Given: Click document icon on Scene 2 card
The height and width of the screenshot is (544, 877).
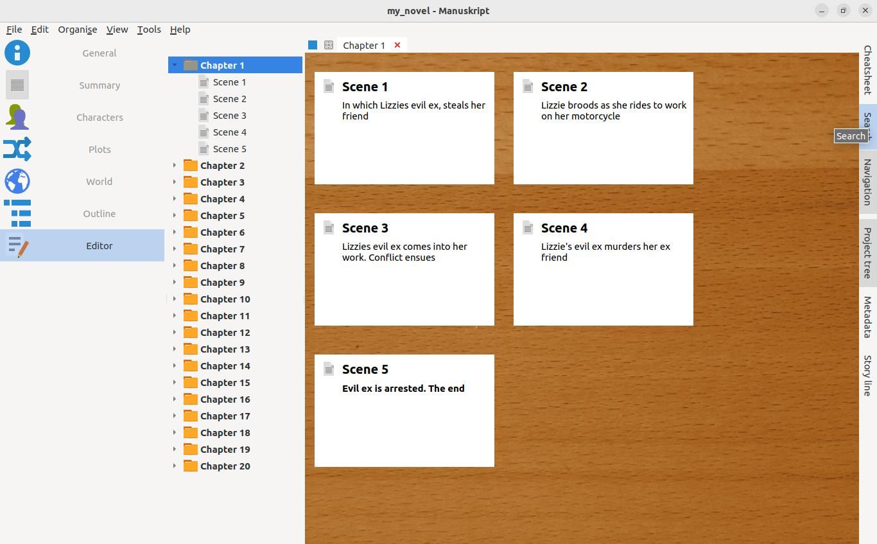Looking at the screenshot, I should point(528,86).
